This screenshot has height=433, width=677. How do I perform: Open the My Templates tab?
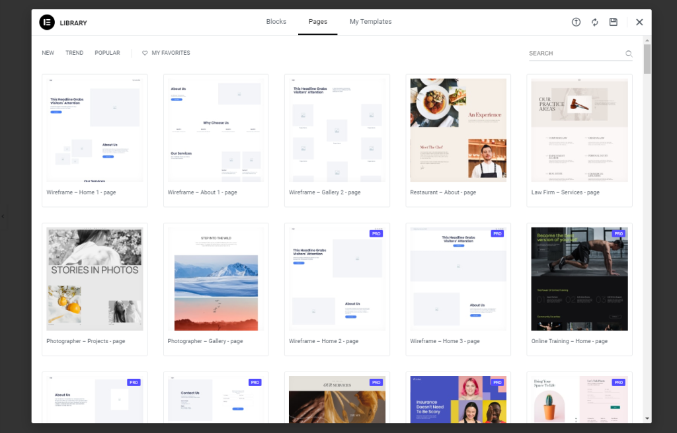[x=370, y=21]
